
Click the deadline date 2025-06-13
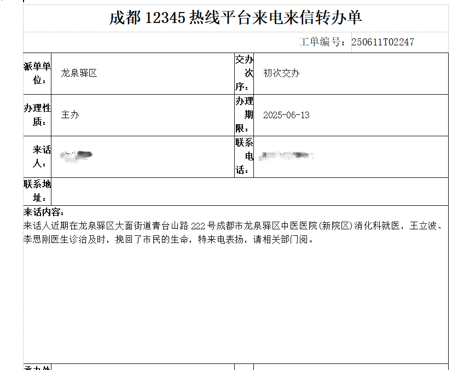point(286,115)
